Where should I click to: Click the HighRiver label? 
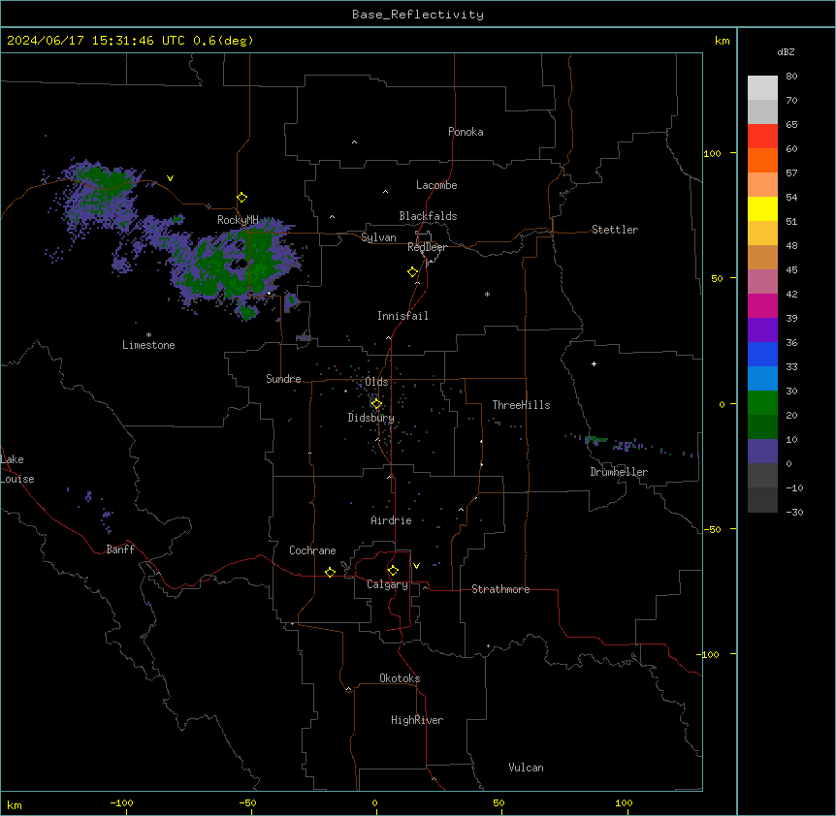coord(417,720)
